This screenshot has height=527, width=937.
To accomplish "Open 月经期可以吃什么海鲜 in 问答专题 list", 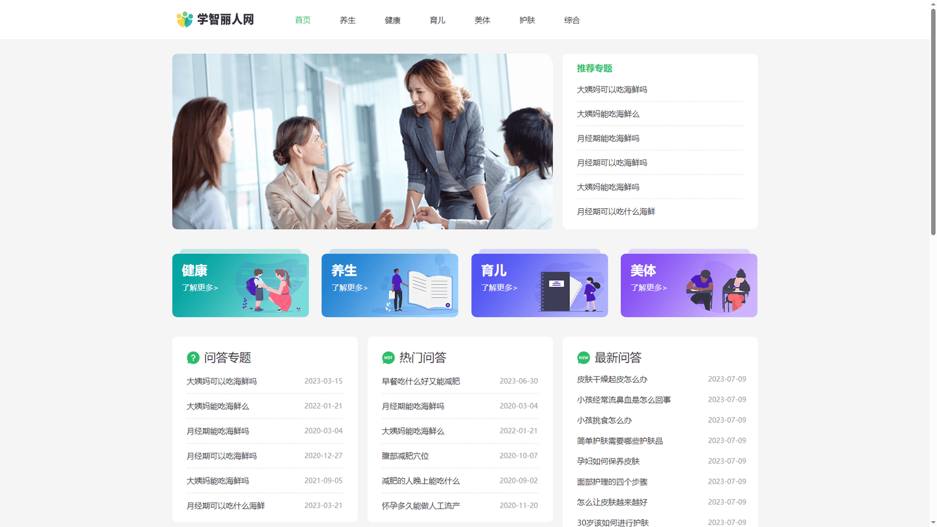I will pos(225,506).
